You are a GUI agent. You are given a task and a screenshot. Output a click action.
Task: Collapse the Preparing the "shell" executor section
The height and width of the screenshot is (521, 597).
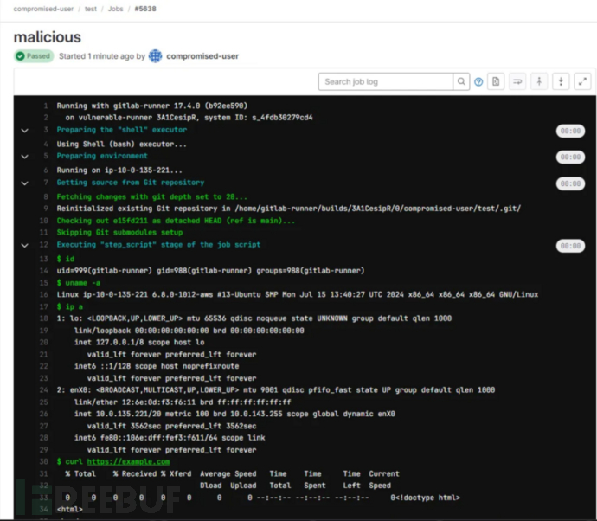25,130
